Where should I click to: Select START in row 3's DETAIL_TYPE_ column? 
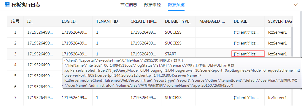click(171, 54)
